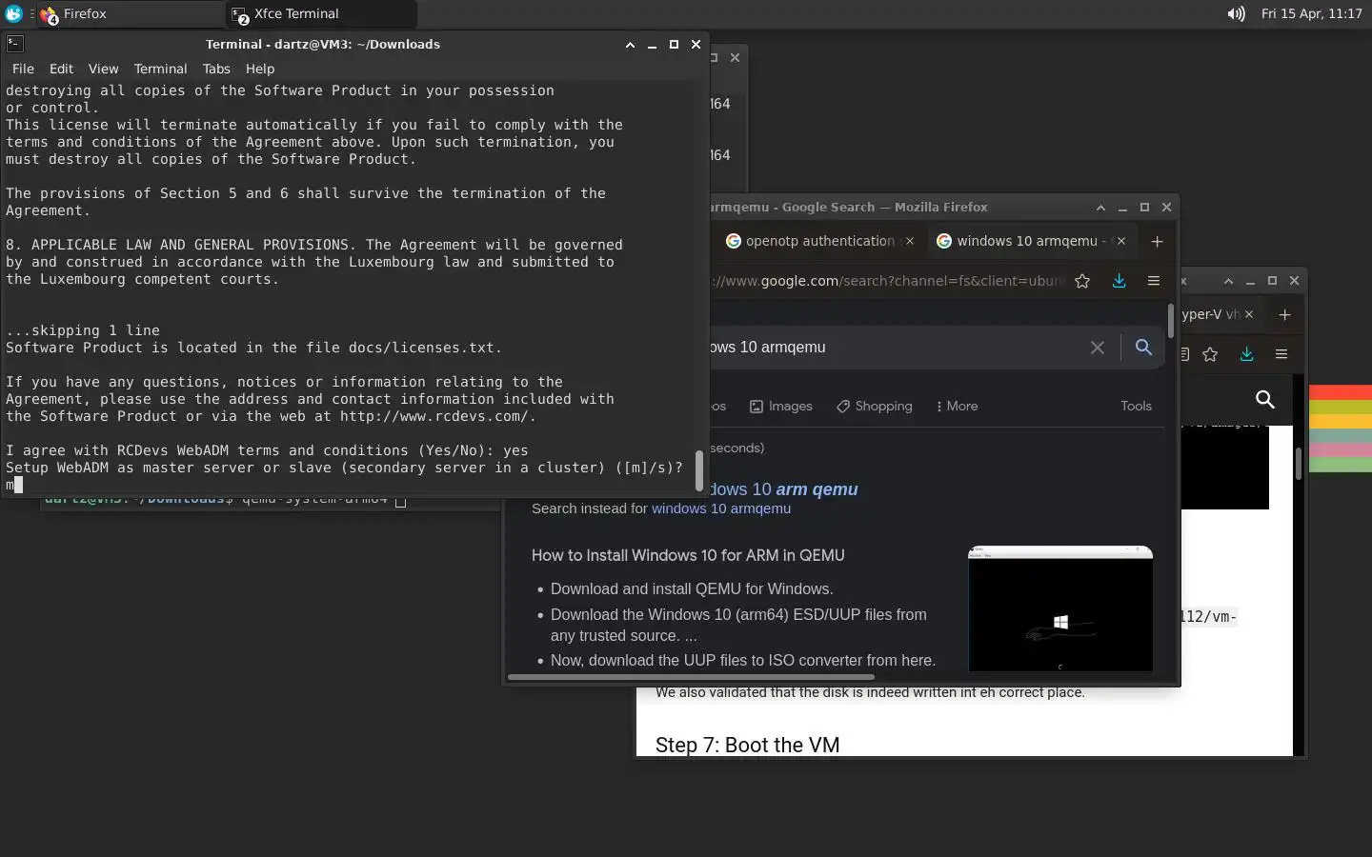Open Downloads in the back Firefox window
Viewport: 1372px width, 857px height.
coord(1246,354)
